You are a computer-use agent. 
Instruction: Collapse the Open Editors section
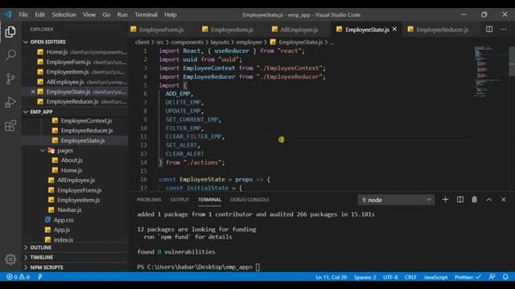click(x=26, y=42)
